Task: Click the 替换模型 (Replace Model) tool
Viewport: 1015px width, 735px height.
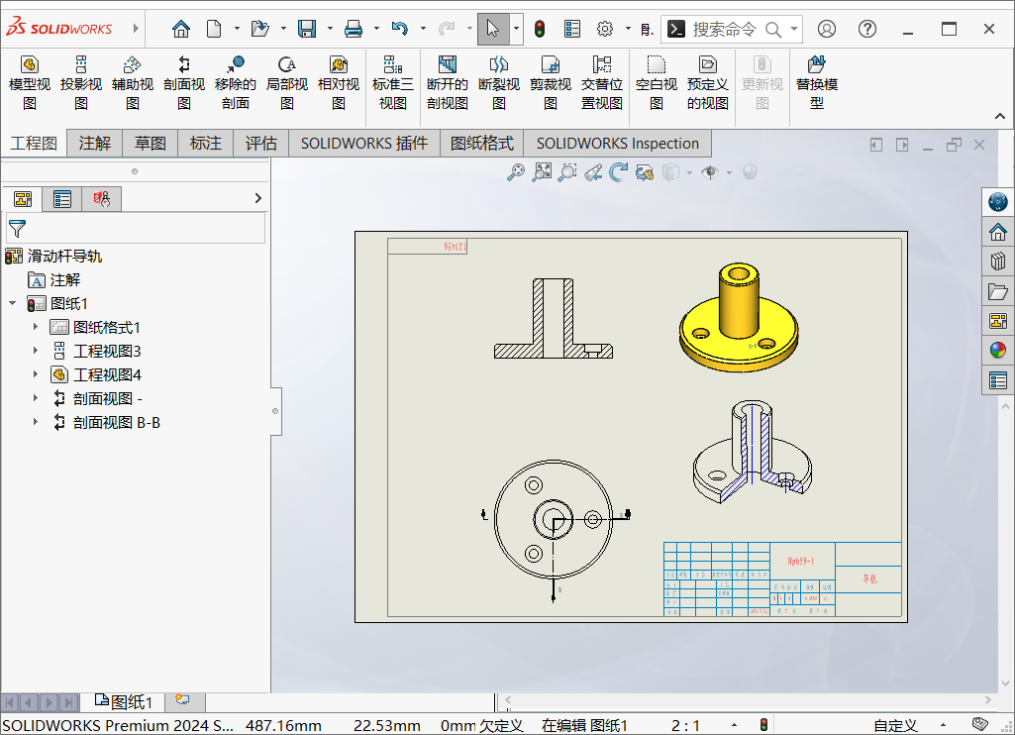Action: 816,81
